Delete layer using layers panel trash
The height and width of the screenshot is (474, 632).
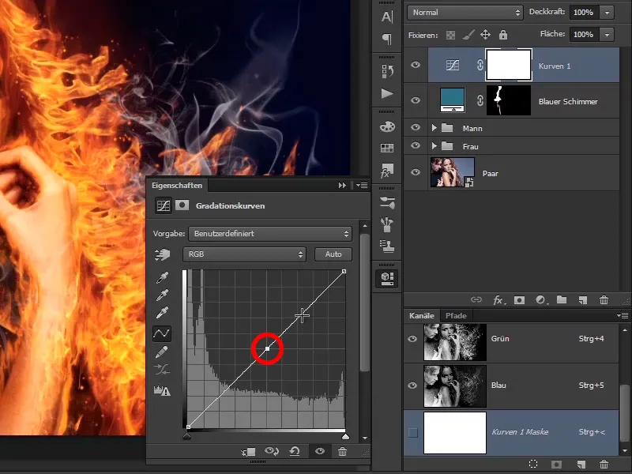pyautogui.click(x=604, y=300)
